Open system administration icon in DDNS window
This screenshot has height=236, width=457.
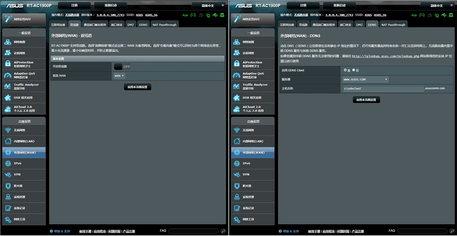(x=237, y=197)
